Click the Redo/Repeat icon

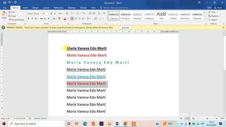click(x=15, y=2)
